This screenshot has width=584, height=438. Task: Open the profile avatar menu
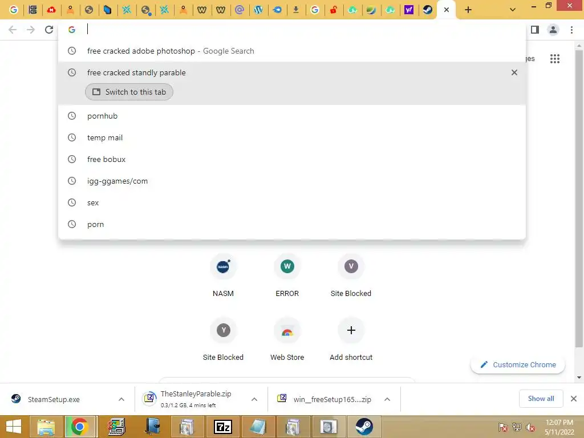[553, 30]
